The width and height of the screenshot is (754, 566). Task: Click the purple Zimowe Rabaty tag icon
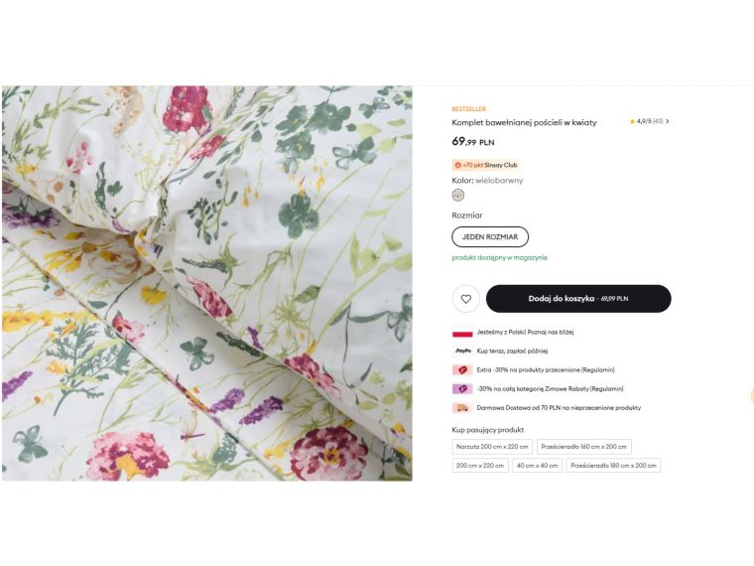[462, 388]
